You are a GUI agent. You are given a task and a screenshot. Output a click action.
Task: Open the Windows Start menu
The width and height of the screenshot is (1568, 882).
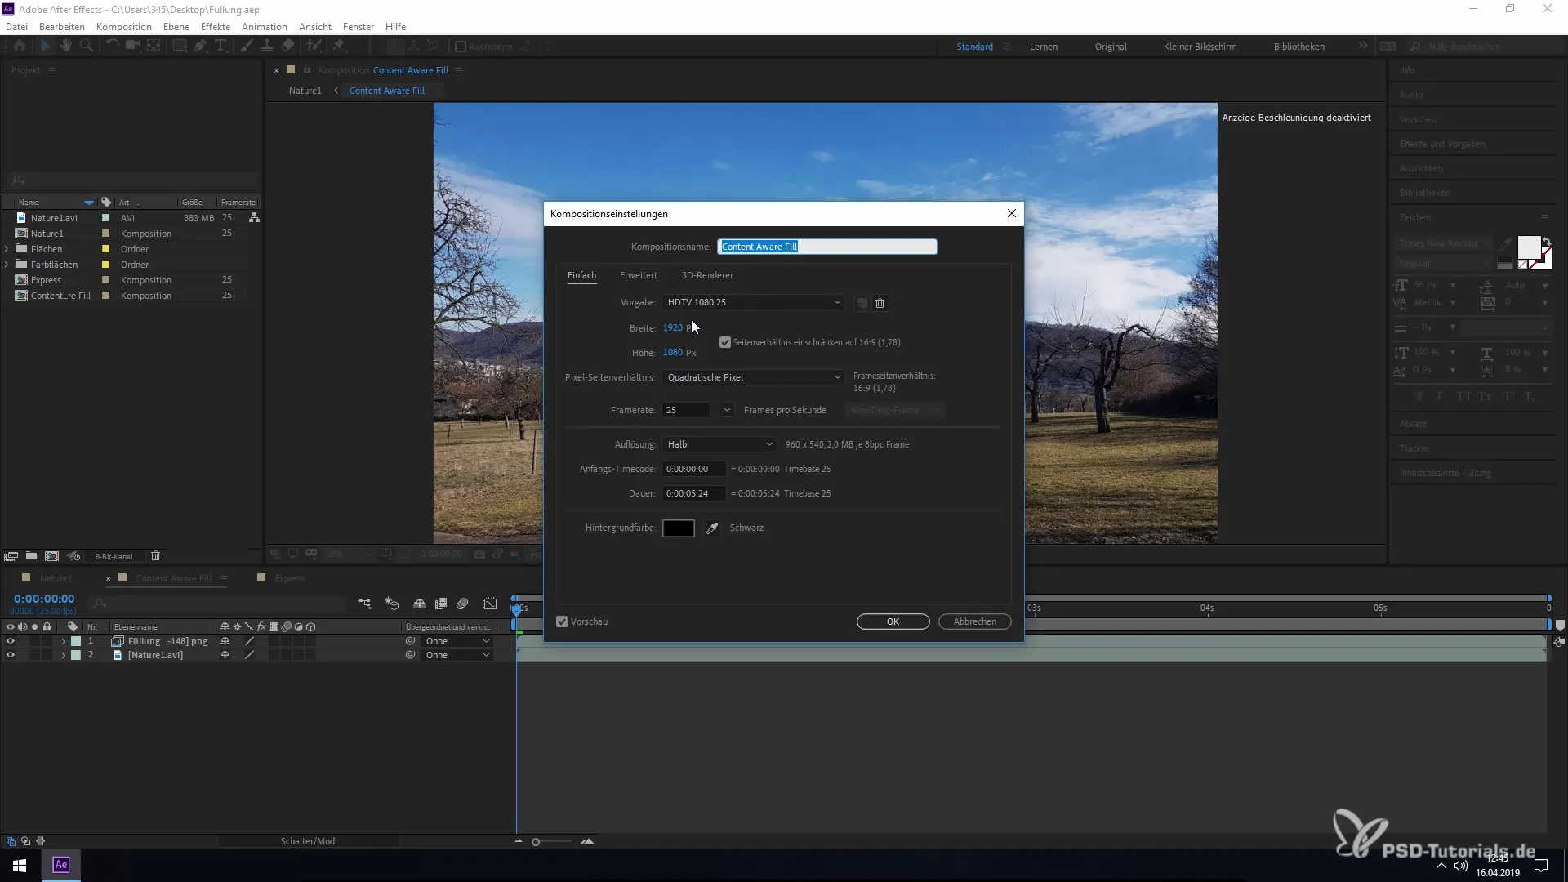tap(20, 865)
